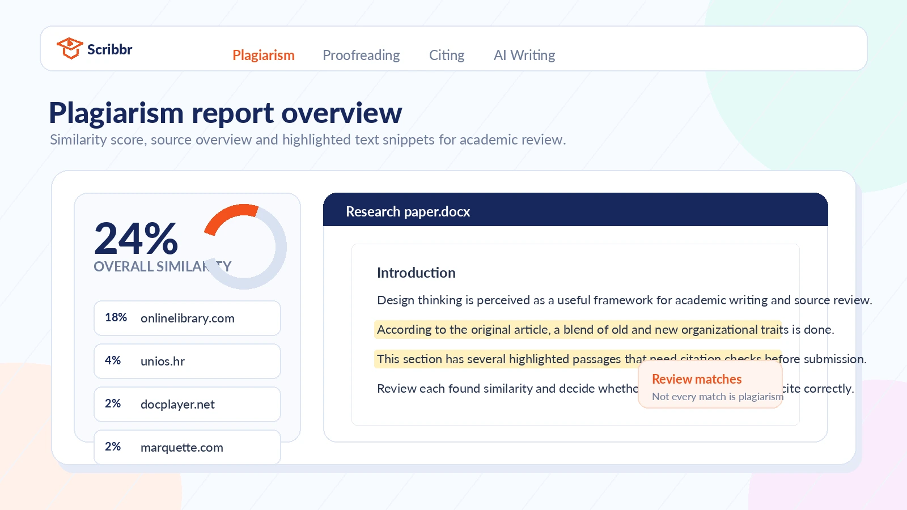The width and height of the screenshot is (907, 510).
Task: Open the Citing tab
Action: tap(447, 55)
